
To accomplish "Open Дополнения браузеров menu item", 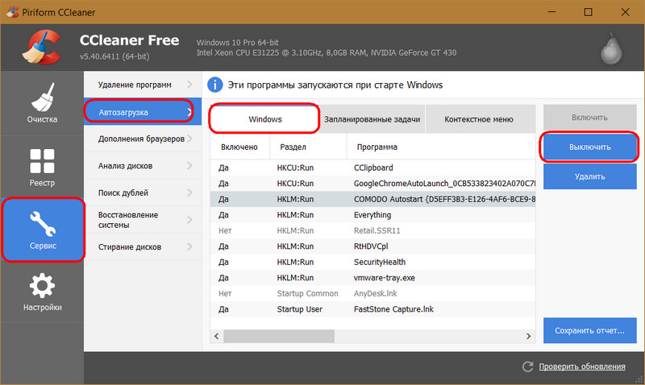I will tap(143, 139).
